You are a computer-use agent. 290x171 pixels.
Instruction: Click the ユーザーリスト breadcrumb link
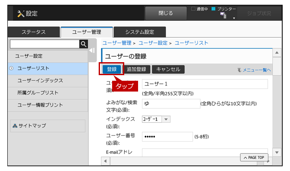[x=191, y=43]
